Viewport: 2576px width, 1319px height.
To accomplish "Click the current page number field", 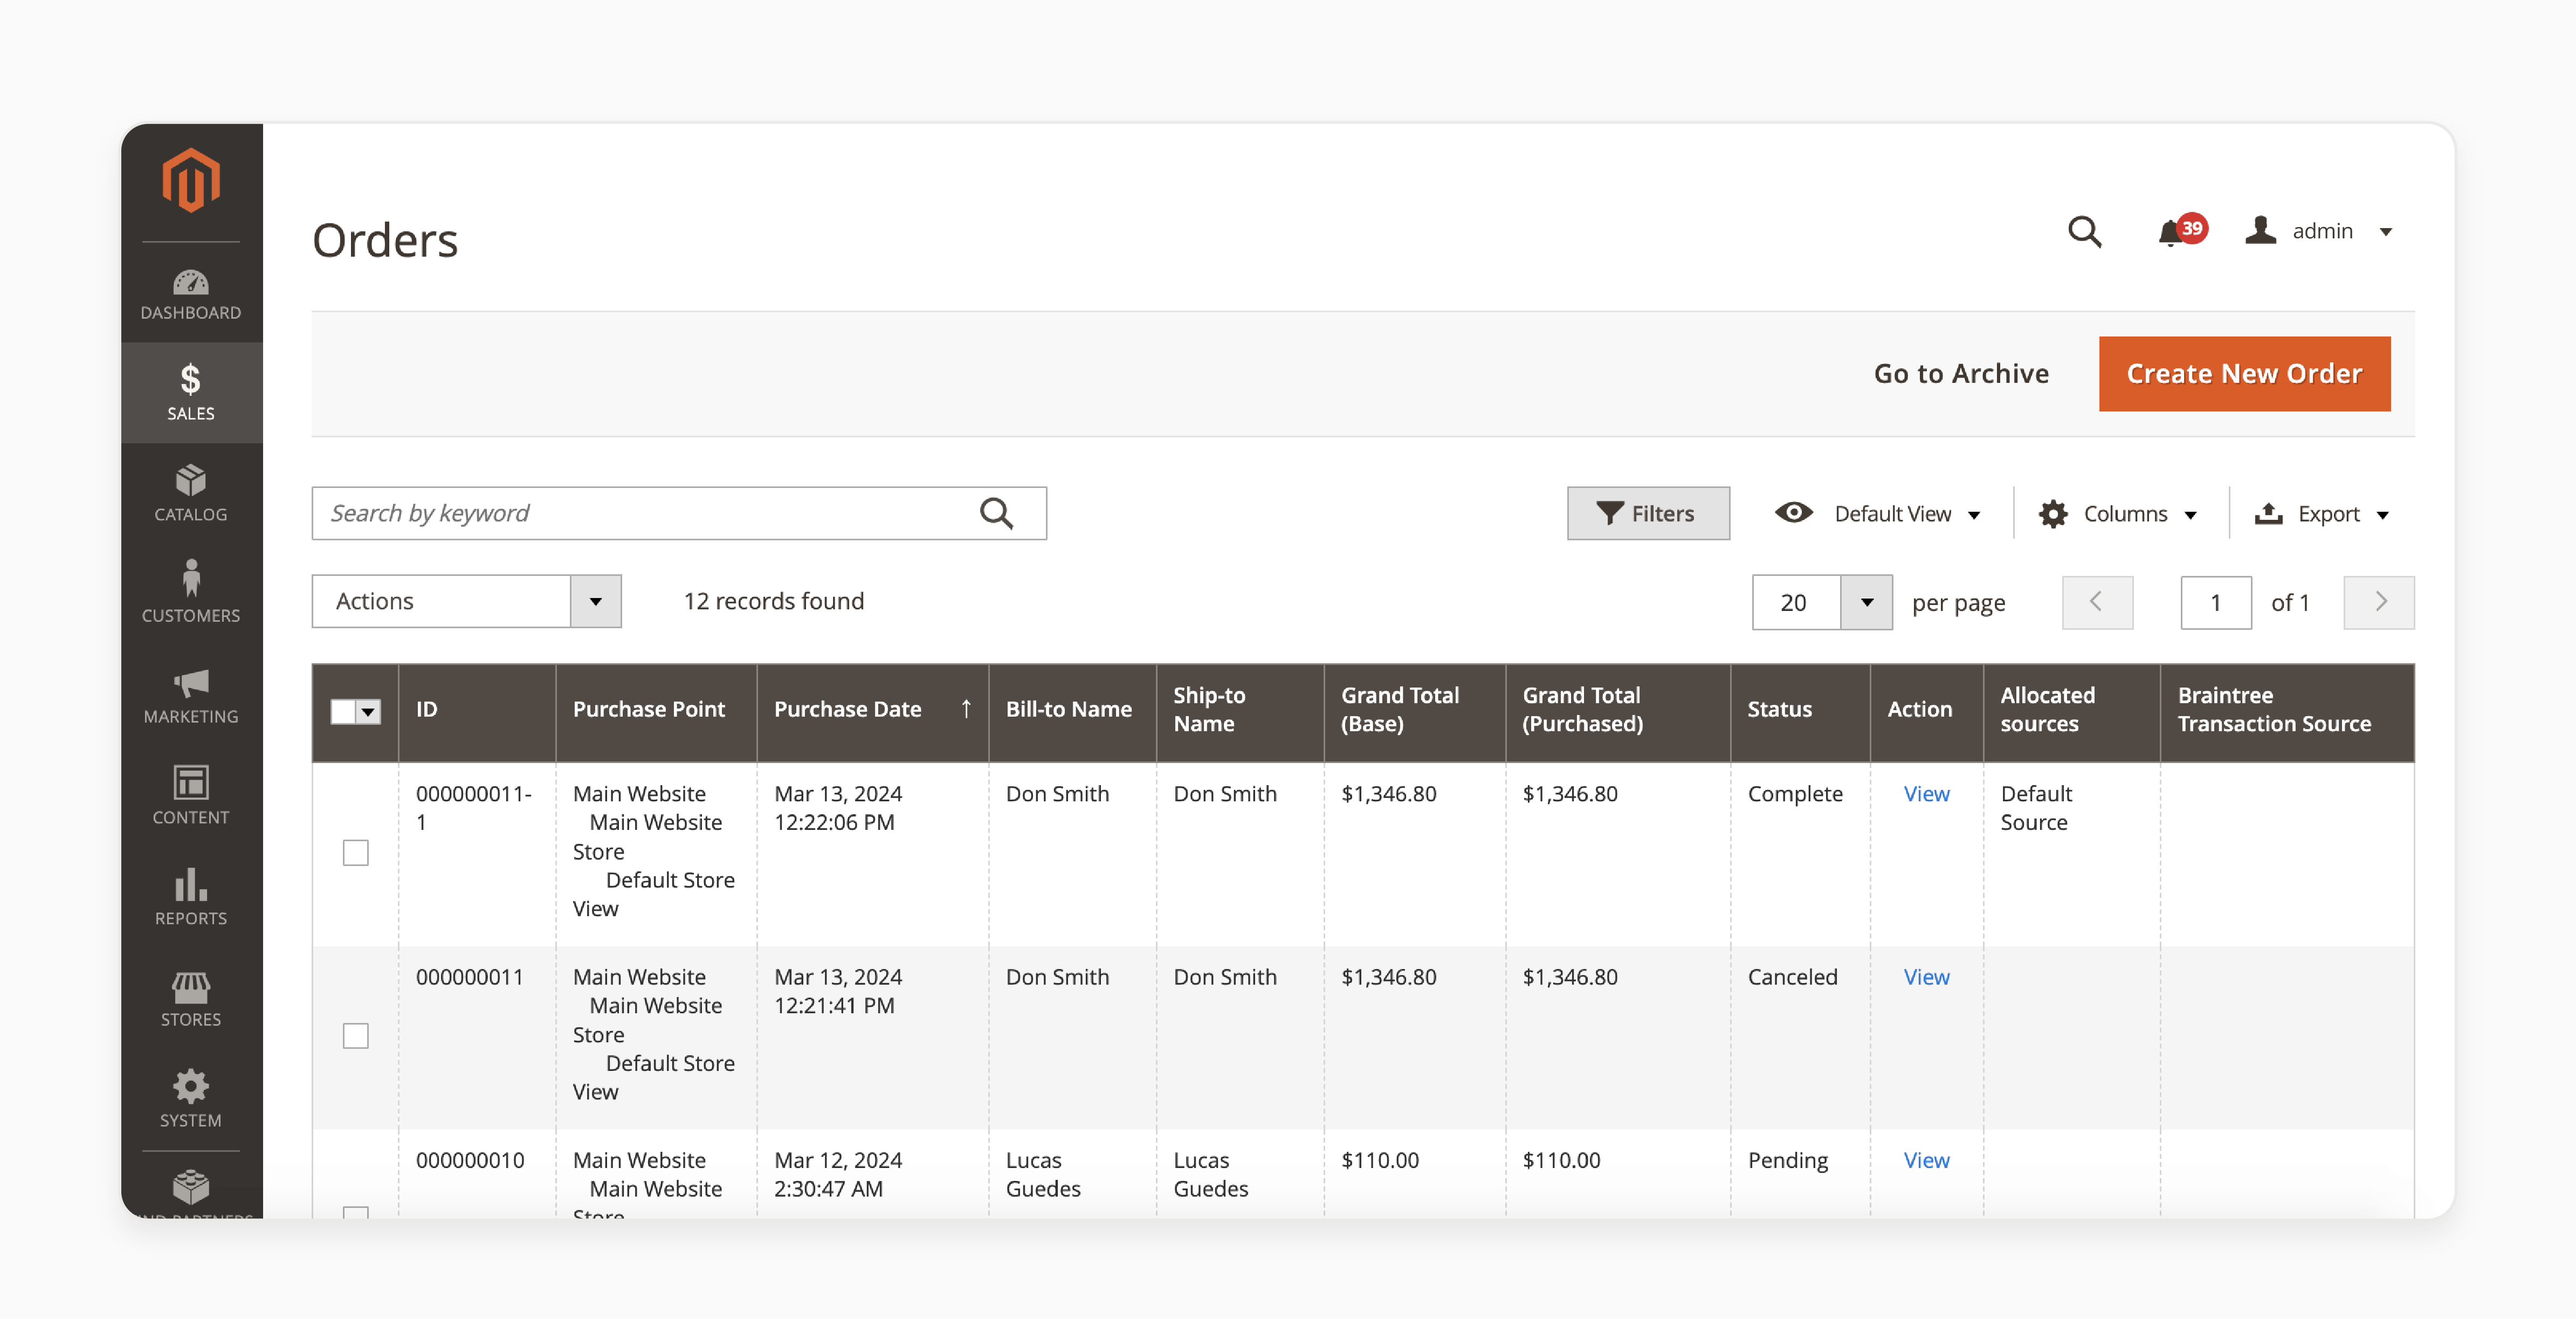I will pos(2215,602).
